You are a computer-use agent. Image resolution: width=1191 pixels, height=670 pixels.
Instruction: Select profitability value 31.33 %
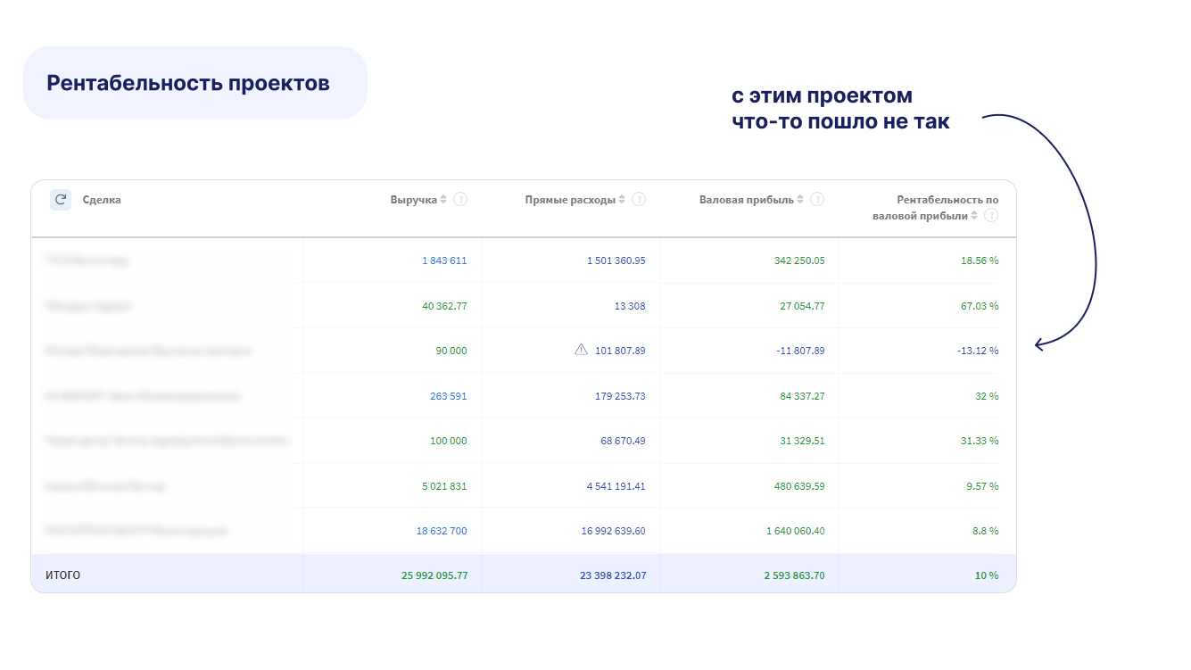tap(980, 441)
